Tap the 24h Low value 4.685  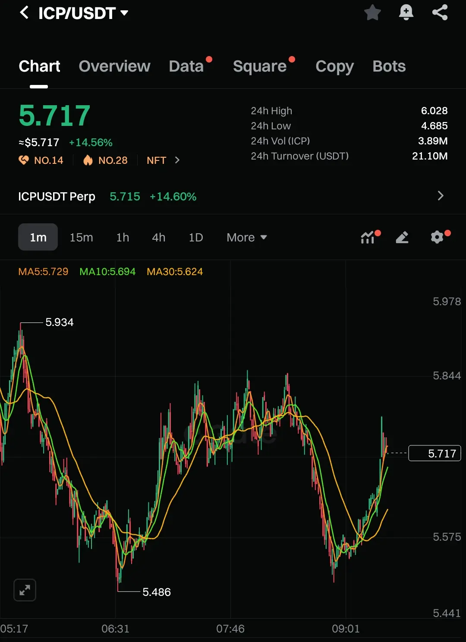[x=434, y=126]
